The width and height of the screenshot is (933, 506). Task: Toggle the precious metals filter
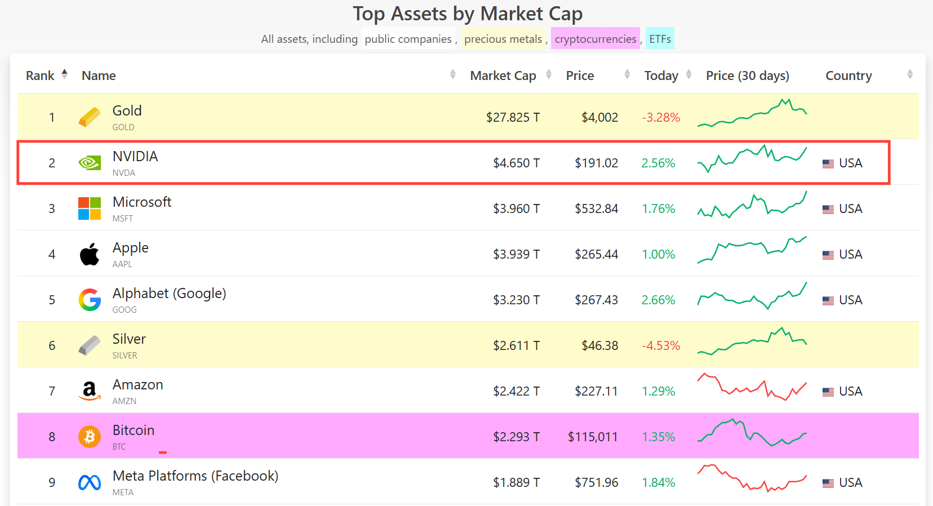pyautogui.click(x=503, y=39)
